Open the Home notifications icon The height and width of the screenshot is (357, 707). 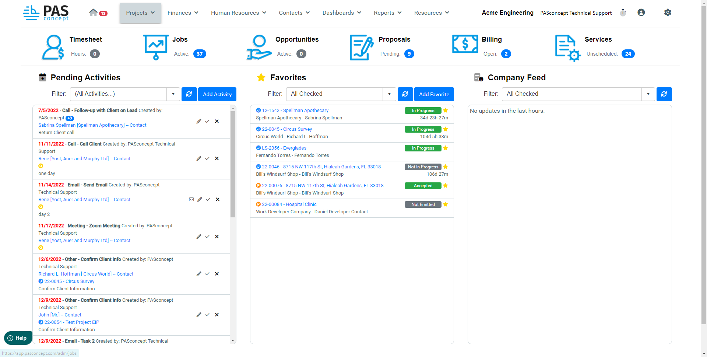click(98, 13)
